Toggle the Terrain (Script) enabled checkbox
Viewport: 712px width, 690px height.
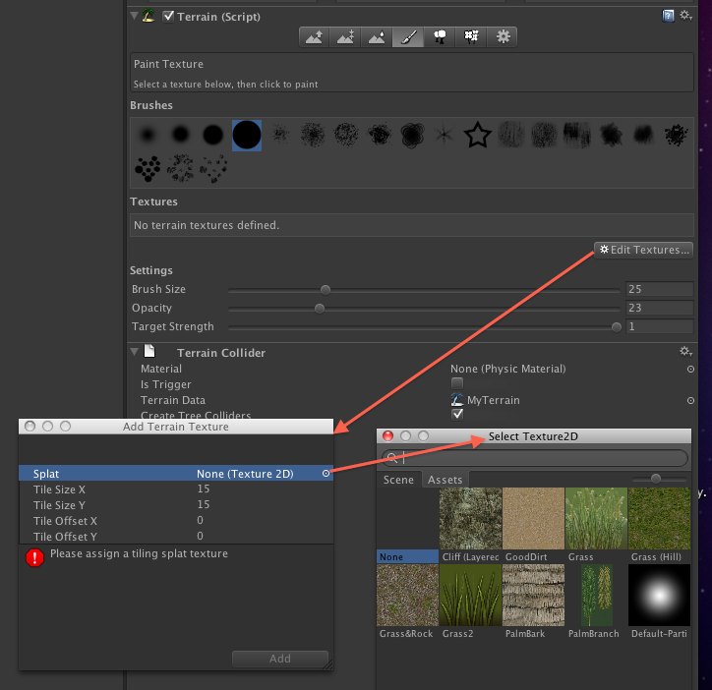[168, 16]
